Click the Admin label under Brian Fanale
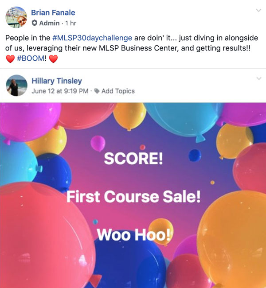 [x=49, y=23]
